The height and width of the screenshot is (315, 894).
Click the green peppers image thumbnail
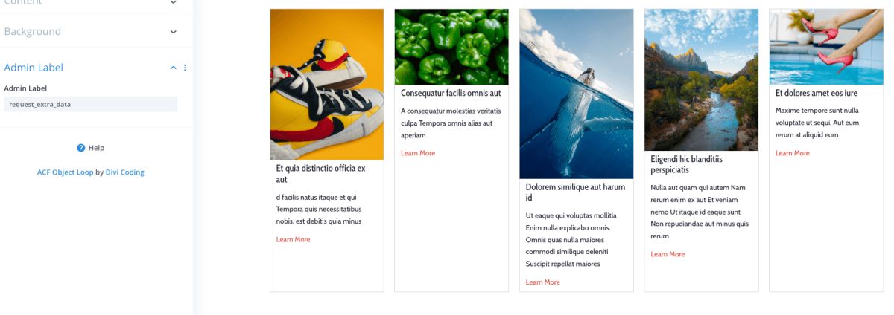tap(451, 47)
